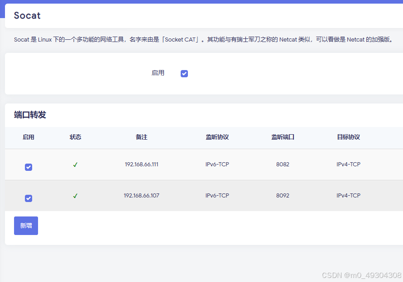
Task: Click status checkmark of 192.168.66.107 row
Action: click(x=75, y=196)
